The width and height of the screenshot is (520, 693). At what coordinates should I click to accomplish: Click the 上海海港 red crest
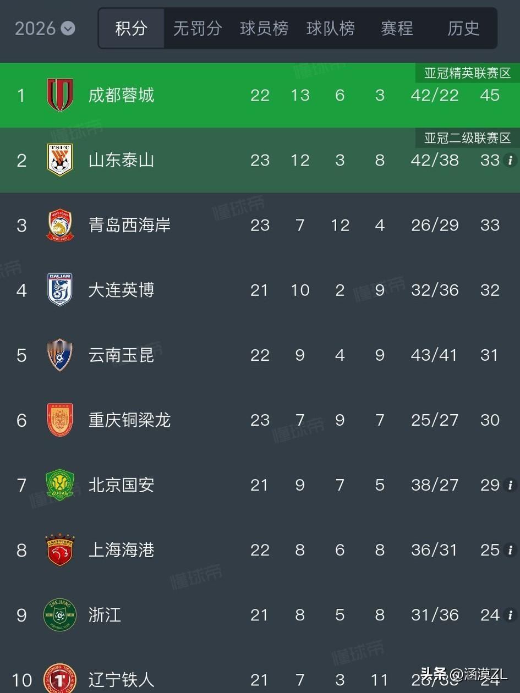tap(60, 549)
